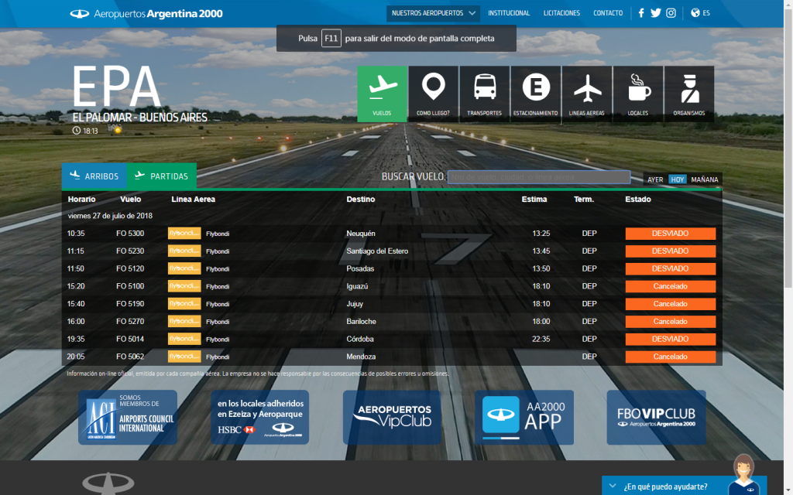Open the Instagram icon in header
This screenshot has height=495, width=793.
[x=671, y=13]
